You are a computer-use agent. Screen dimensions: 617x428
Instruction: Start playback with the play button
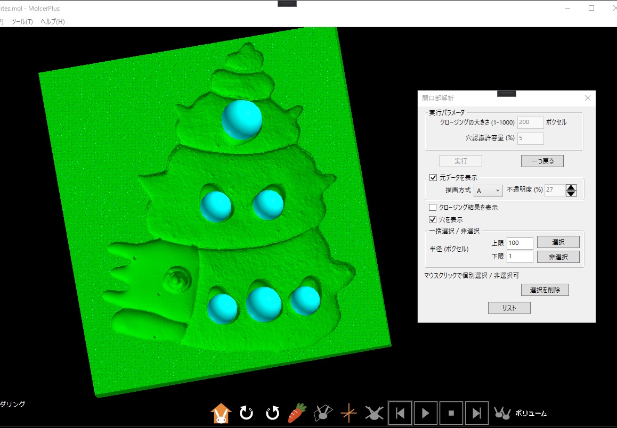(x=426, y=413)
